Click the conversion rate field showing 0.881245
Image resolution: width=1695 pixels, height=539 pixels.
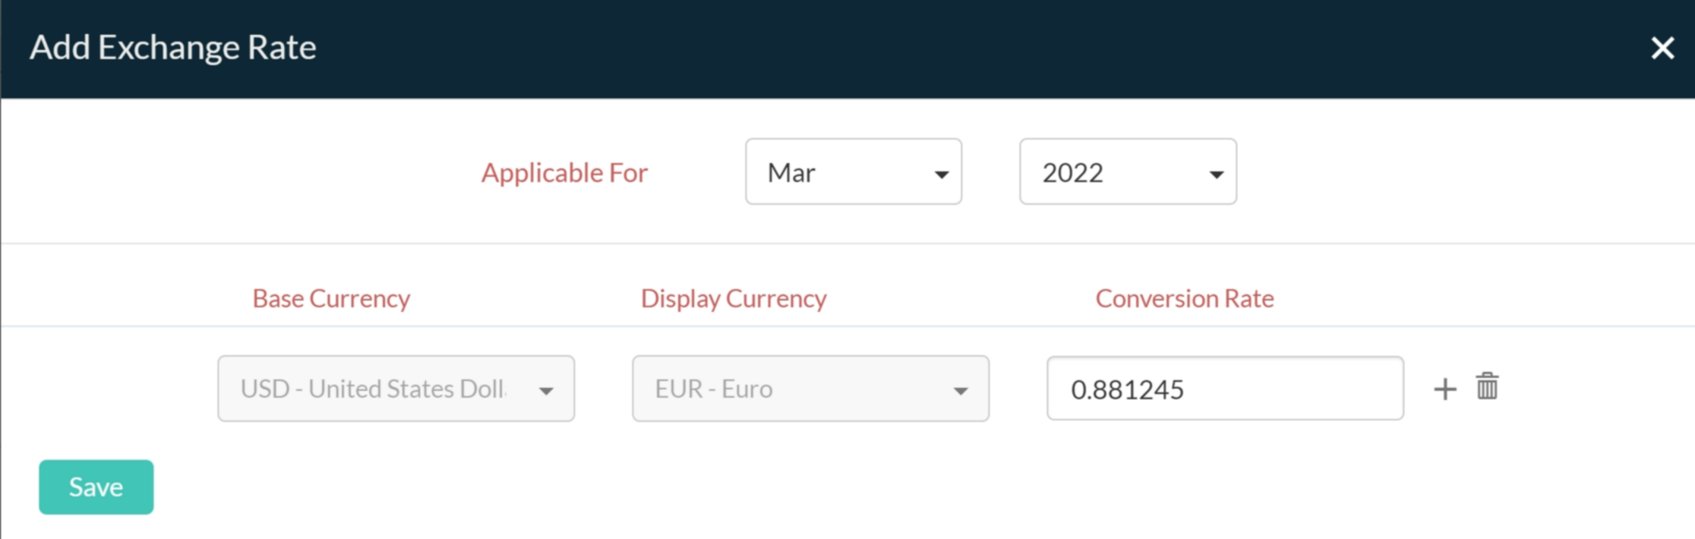[x=1224, y=389]
